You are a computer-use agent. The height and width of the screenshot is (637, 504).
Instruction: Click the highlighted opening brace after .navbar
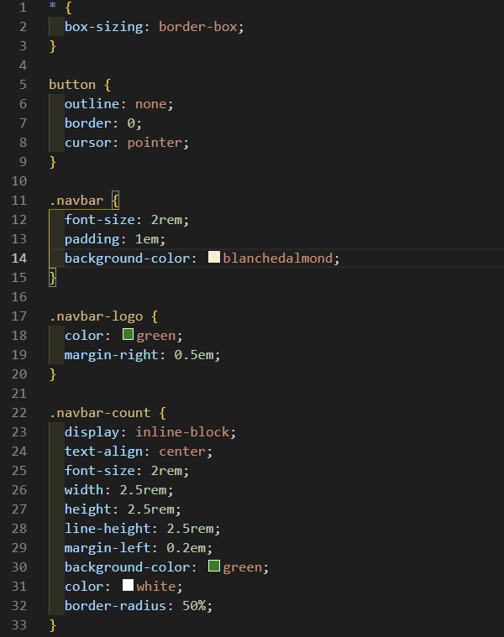(115, 201)
